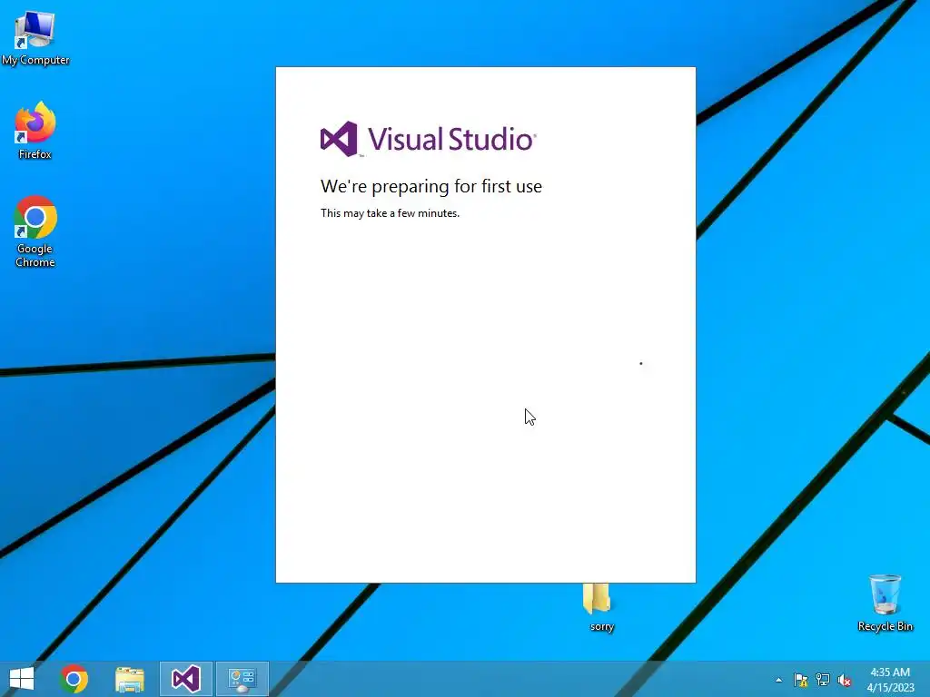This screenshot has width=930, height=697.
Task: Open the clock showing 4:35 AM
Action: pyautogui.click(x=890, y=680)
